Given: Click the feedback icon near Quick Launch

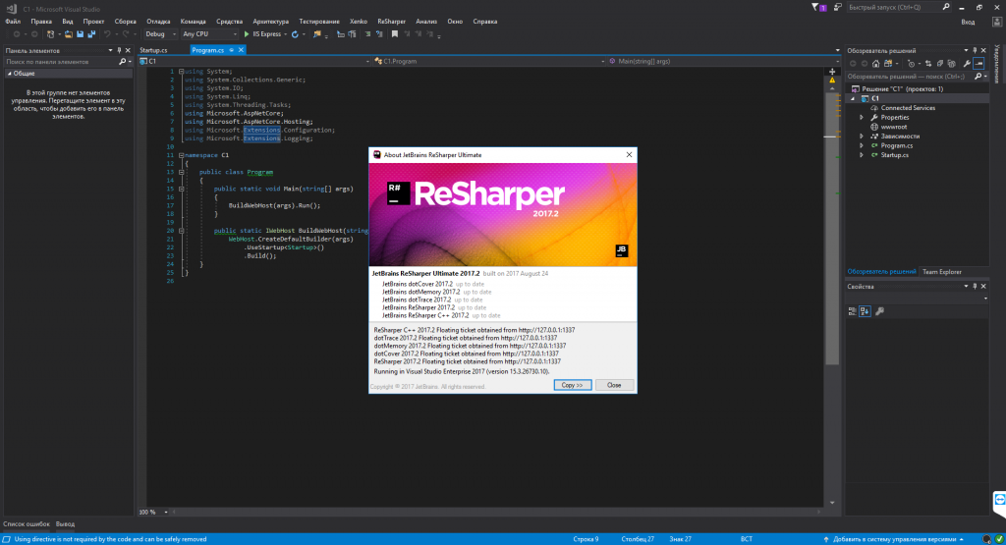Looking at the screenshot, I should pyautogui.click(x=837, y=7).
